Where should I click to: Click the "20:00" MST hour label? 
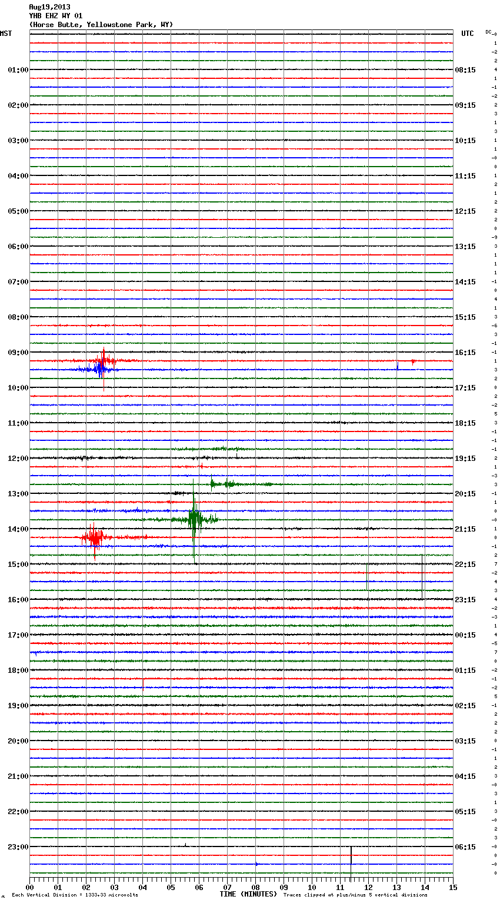18,741
